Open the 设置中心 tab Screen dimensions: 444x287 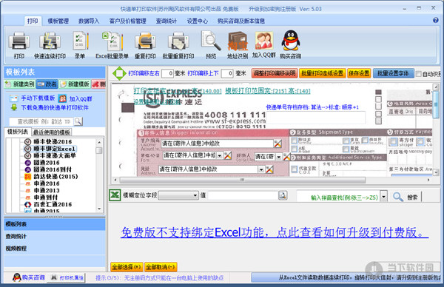(x=198, y=21)
